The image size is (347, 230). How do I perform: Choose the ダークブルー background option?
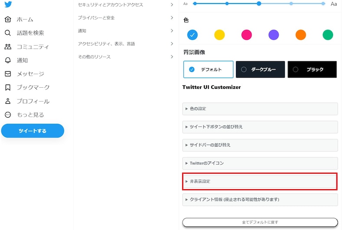[260, 69]
